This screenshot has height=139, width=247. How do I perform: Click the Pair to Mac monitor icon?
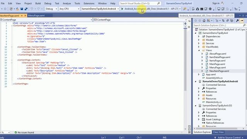219,9
